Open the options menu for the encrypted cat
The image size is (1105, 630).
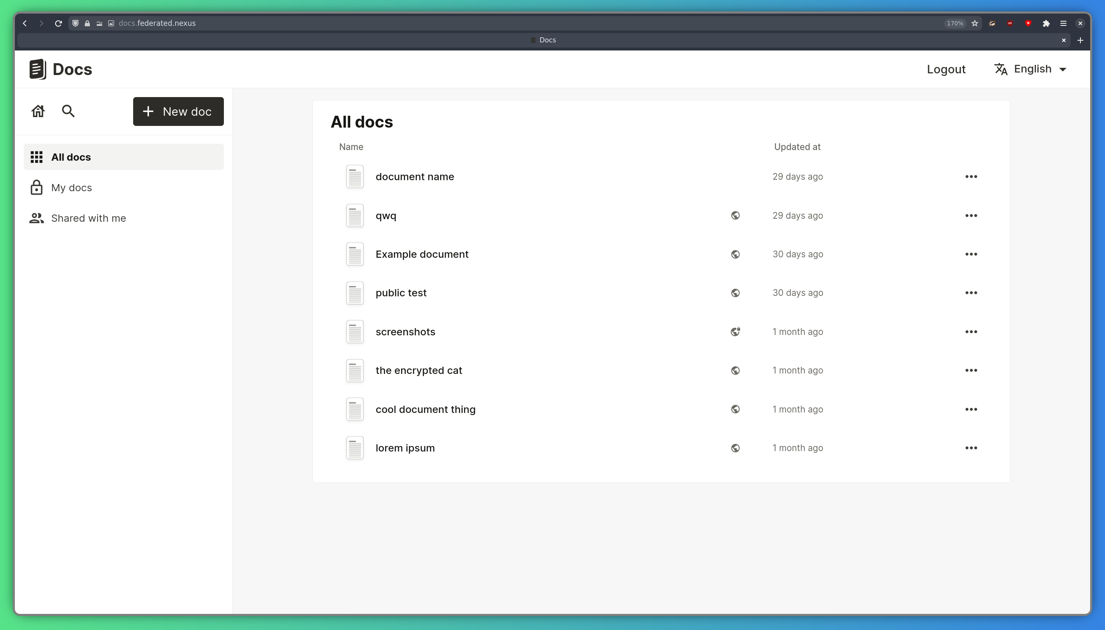972,370
